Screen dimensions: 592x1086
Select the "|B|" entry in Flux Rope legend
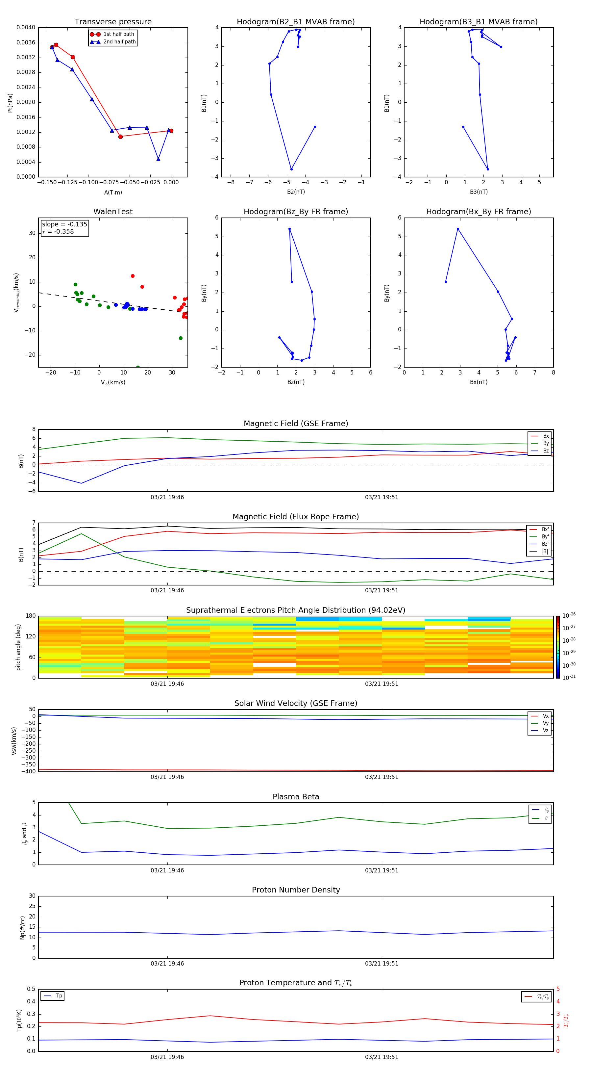click(539, 552)
